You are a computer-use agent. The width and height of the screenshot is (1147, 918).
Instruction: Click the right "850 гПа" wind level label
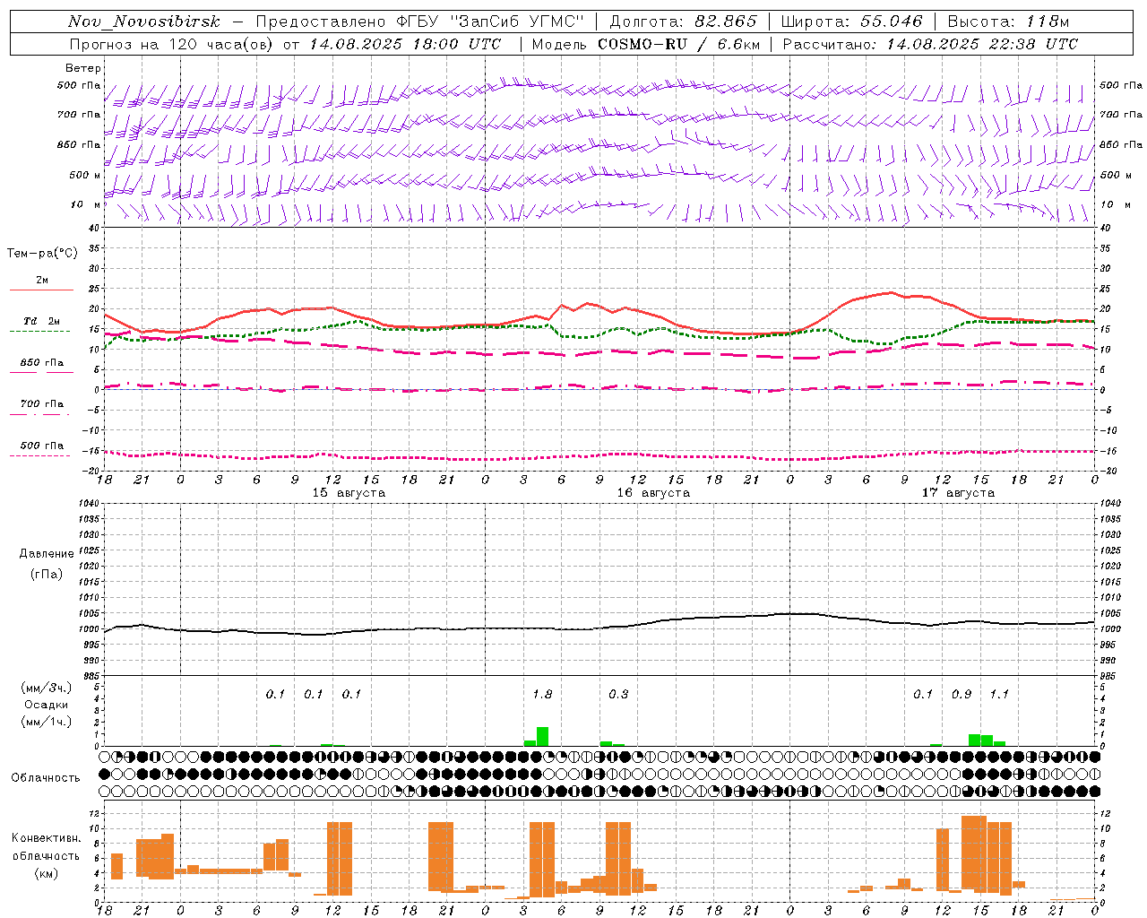click(x=1121, y=144)
